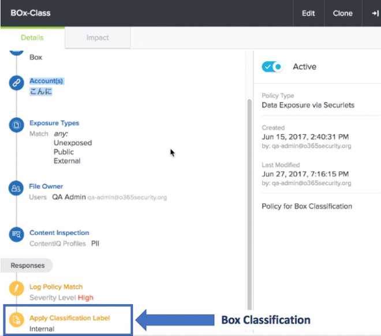The width and height of the screenshot is (381, 336).
Task: Click the Log Policy Match heading
Action: pyautogui.click(x=56, y=287)
